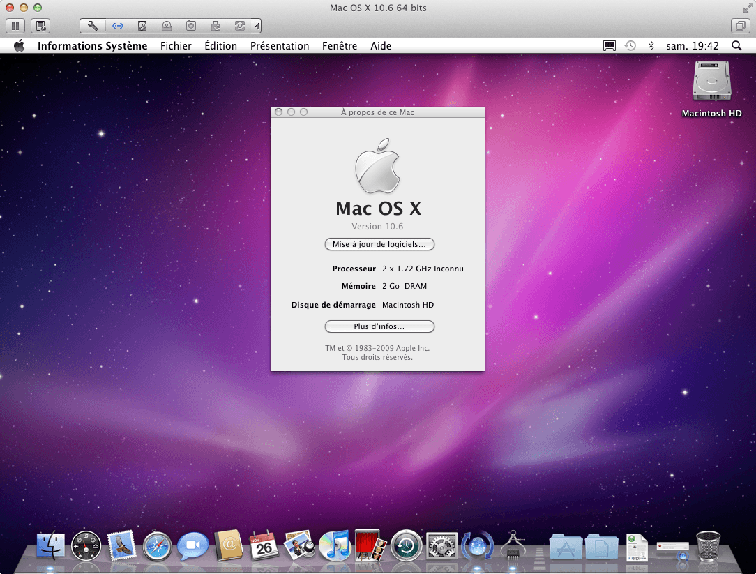
Task: Click the network adapter toolbar icon
Action: (118, 26)
